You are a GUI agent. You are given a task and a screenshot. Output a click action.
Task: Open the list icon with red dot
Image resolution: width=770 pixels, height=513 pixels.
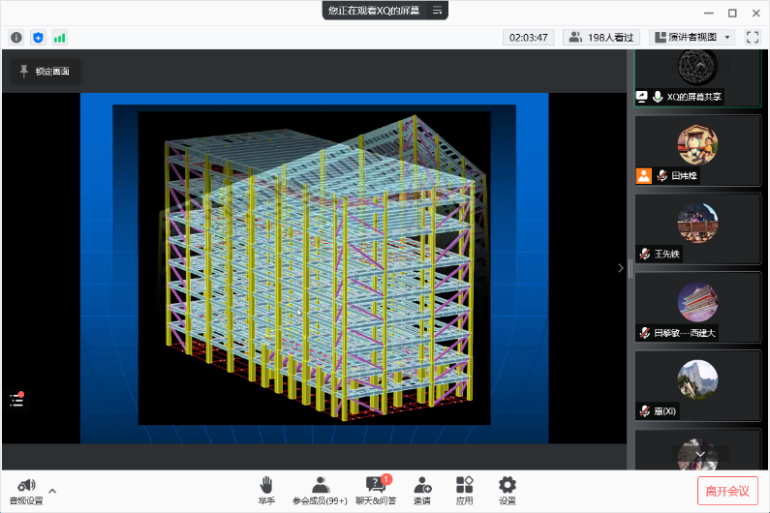coord(16,399)
